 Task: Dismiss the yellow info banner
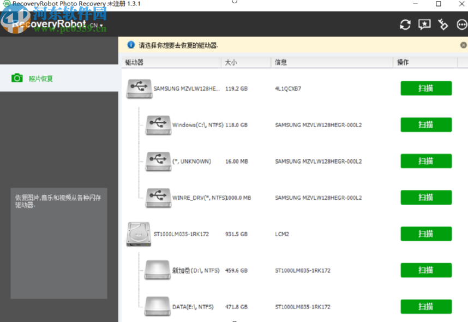(463, 45)
